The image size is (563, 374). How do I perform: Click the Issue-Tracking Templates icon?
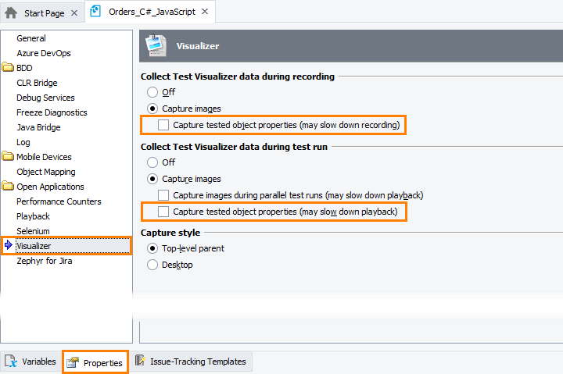(x=140, y=361)
